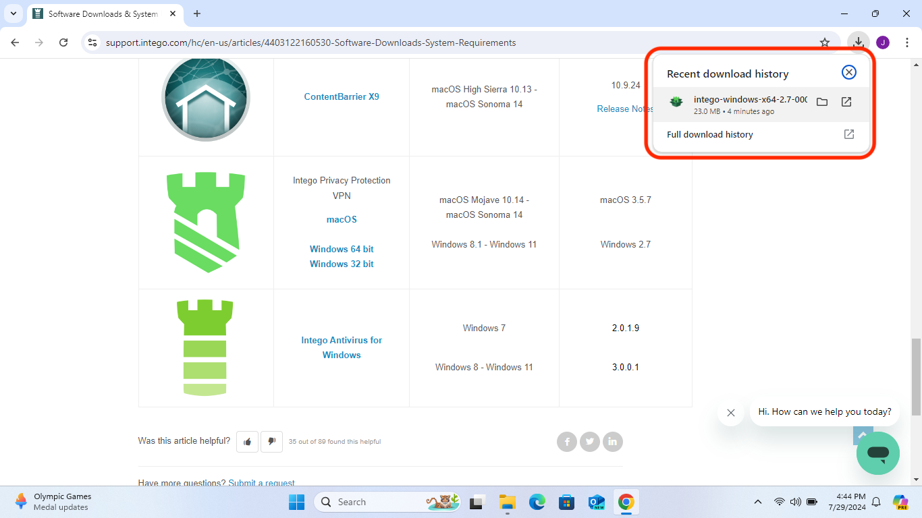922x518 pixels.
Task: Show hidden system tray icons
Action: click(x=757, y=502)
